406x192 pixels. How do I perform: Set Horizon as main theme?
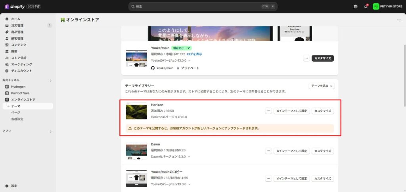click(x=291, y=111)
